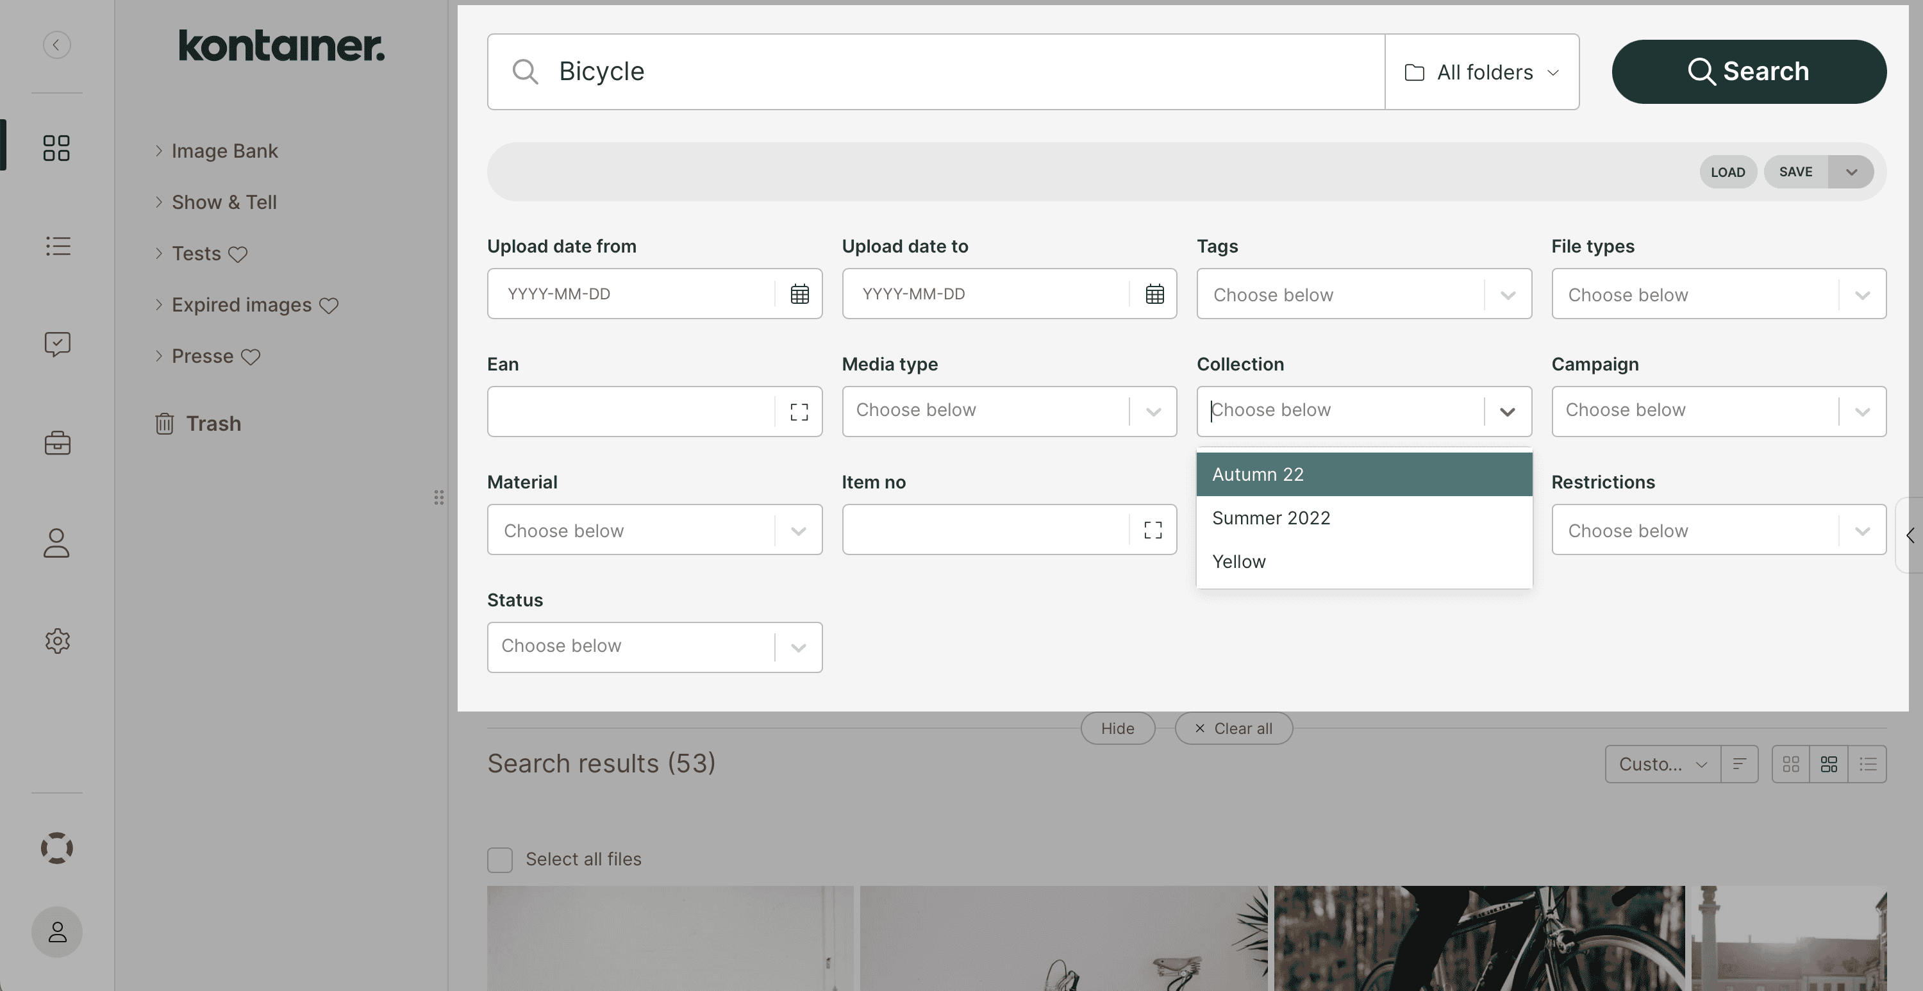Click the calendar icon for upload date from
Screen dimensions: 1923x991
[800, 292]
